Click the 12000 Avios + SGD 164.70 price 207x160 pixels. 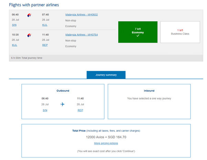click(x=106, y=137)
